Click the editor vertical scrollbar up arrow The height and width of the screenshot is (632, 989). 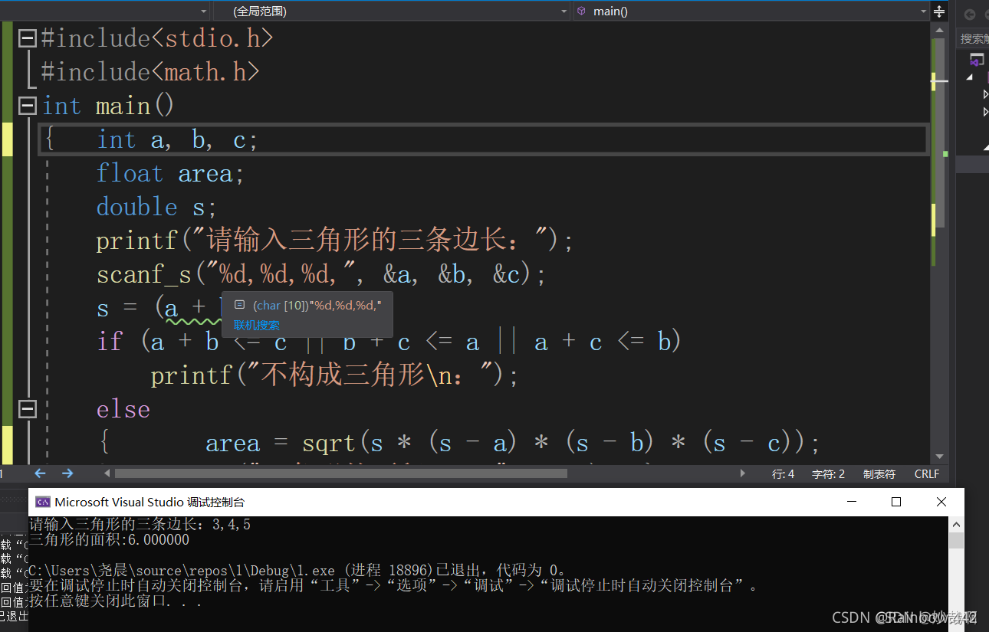coord(938,30)
